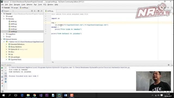
Task: Open the Run menu
Action: point(35,5)
